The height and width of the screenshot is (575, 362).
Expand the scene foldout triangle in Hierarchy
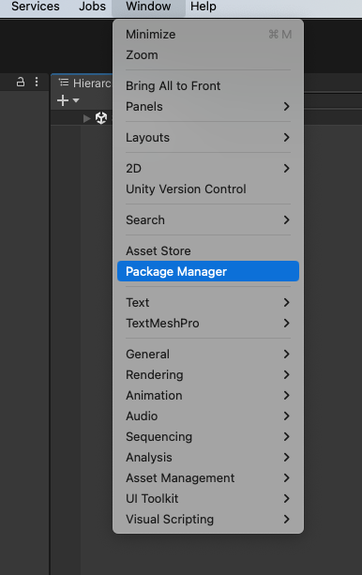87,118
